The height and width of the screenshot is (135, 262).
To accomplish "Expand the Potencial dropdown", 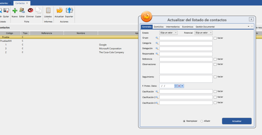I will point(203,33).
